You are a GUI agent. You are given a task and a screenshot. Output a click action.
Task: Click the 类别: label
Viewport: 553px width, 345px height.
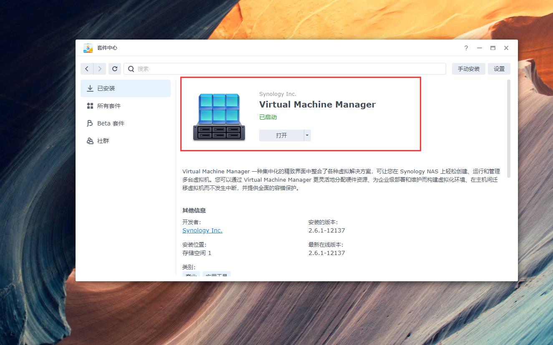[189, 267]
